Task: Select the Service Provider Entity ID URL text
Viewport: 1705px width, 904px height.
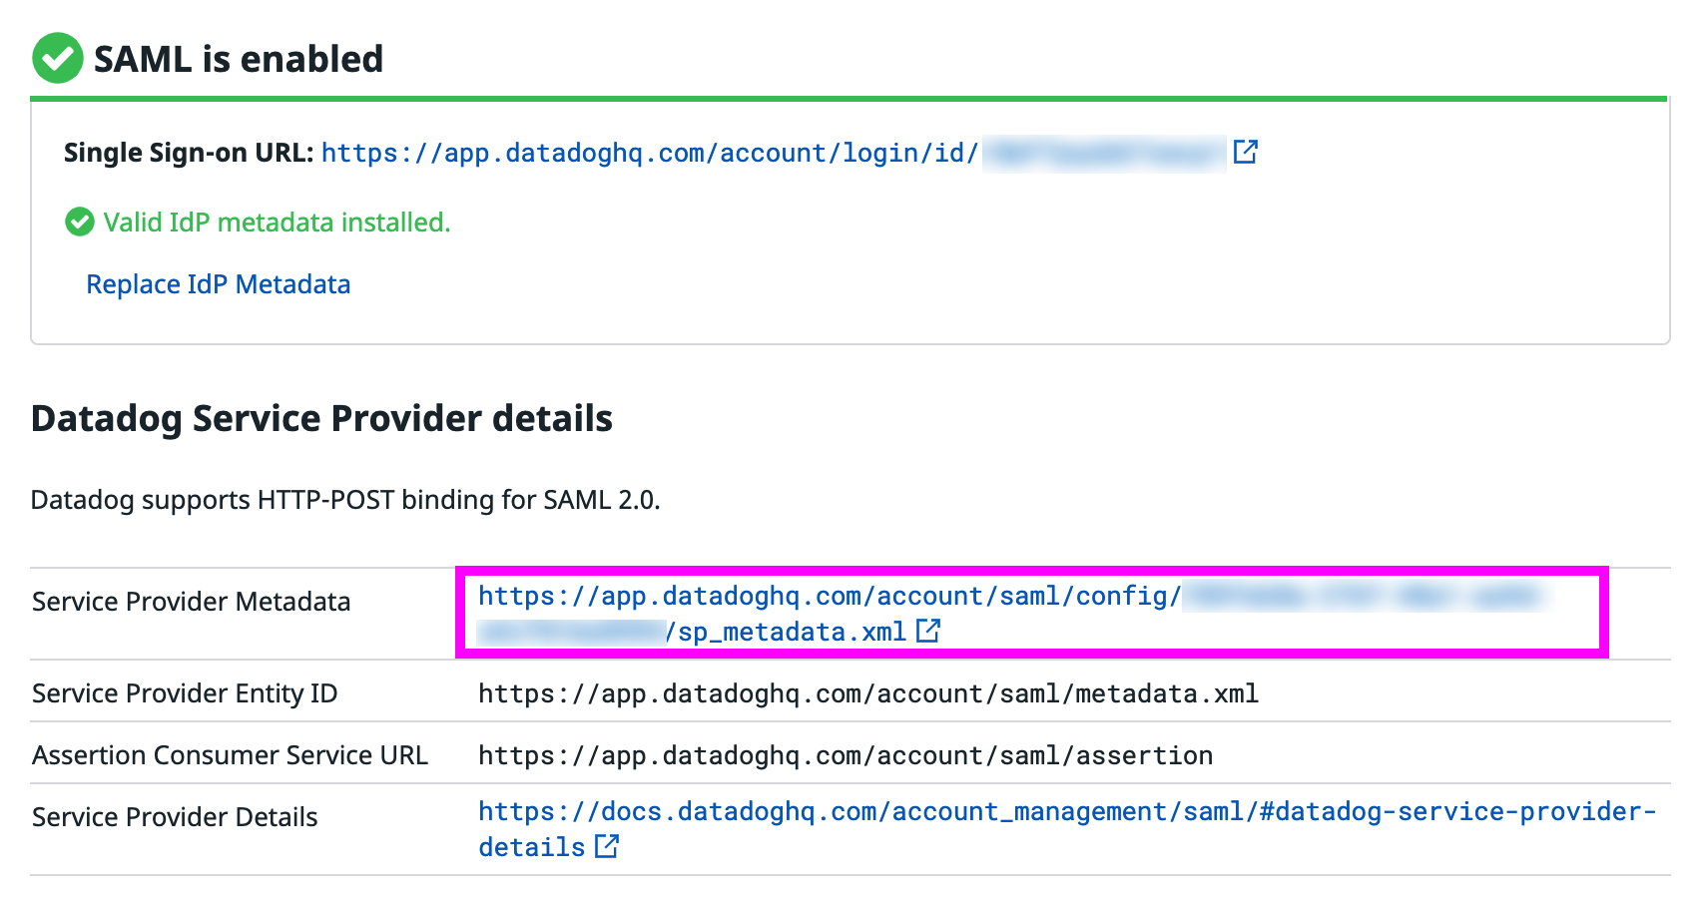Action: (868, 693)
